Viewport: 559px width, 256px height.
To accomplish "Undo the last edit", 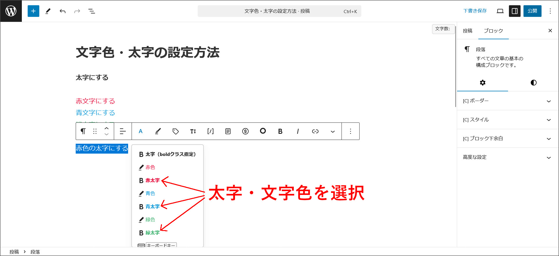I will (x=63, y=11).
